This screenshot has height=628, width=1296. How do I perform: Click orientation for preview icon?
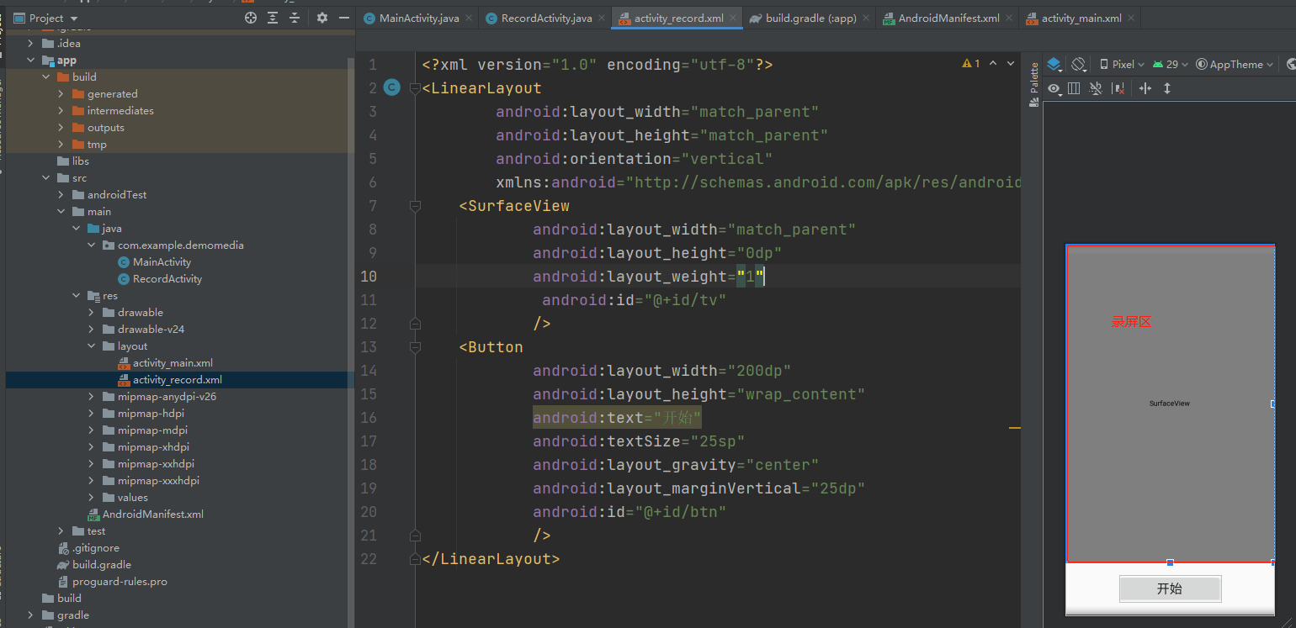pos(1078,65)
